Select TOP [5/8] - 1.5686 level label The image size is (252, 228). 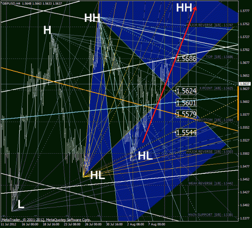point(219,57)
